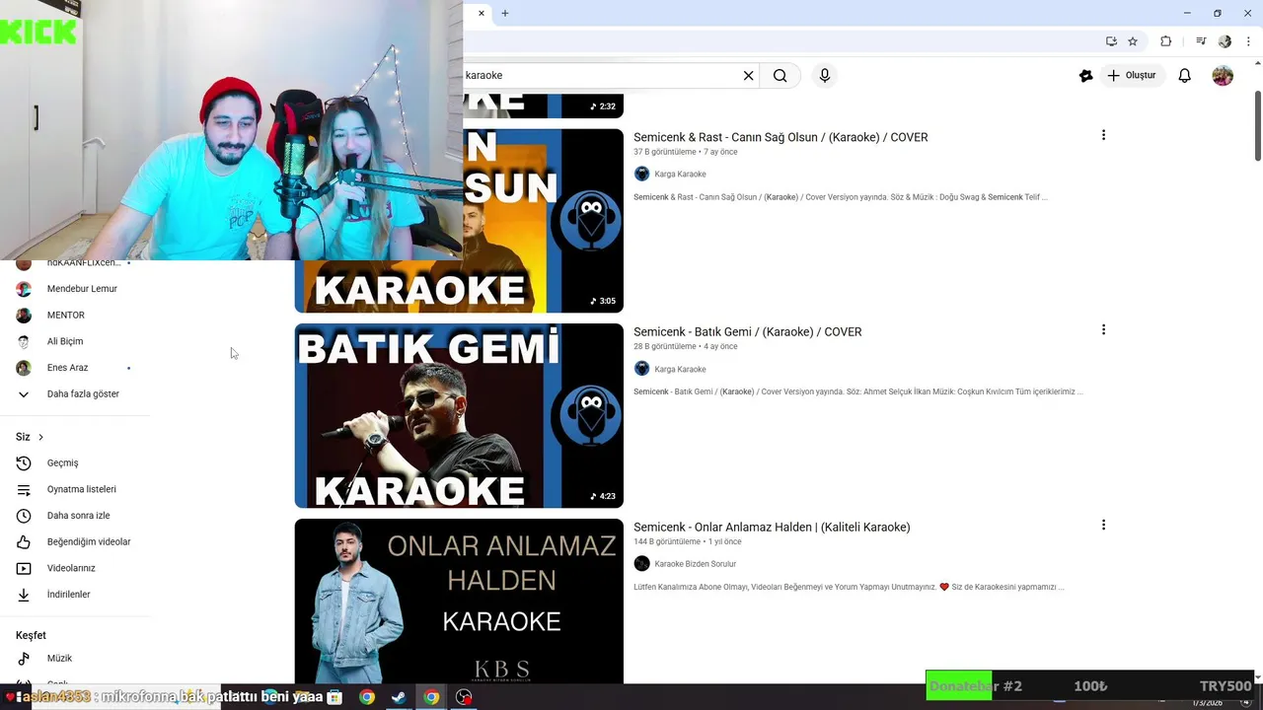Click the Müzik note icon
The image size is (1263, 710).
click(x=24, y=658)
